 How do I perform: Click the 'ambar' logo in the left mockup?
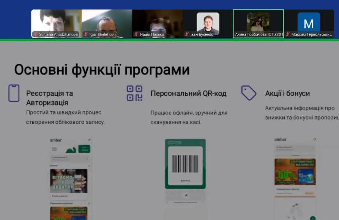pos(56,140)
